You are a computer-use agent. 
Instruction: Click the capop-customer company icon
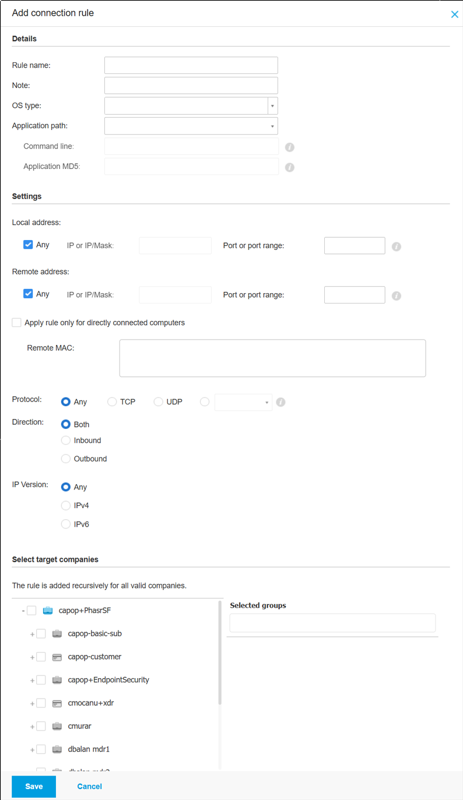pyautogui.click(x=57, y=657)
